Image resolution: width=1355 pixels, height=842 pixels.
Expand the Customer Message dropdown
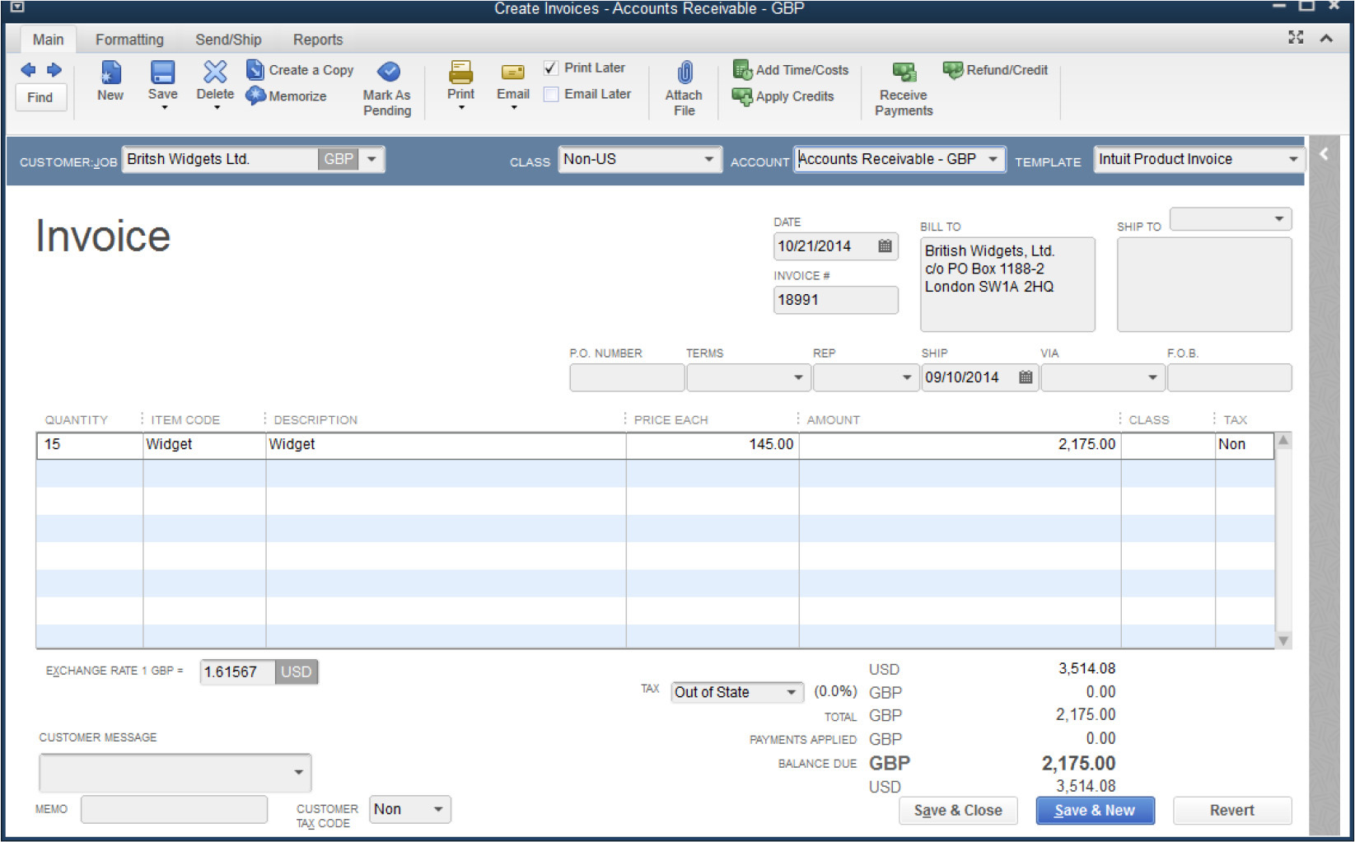click(298, 773)
